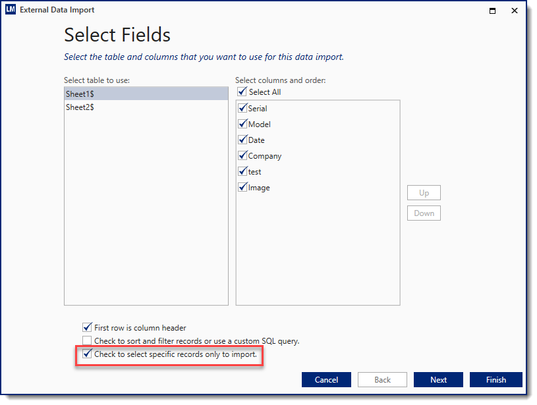The height and width of the screenshot is (405, 537).
Task: Toggle the Select All checkbox
Action: pyautogui.click(x=242, y=92)
